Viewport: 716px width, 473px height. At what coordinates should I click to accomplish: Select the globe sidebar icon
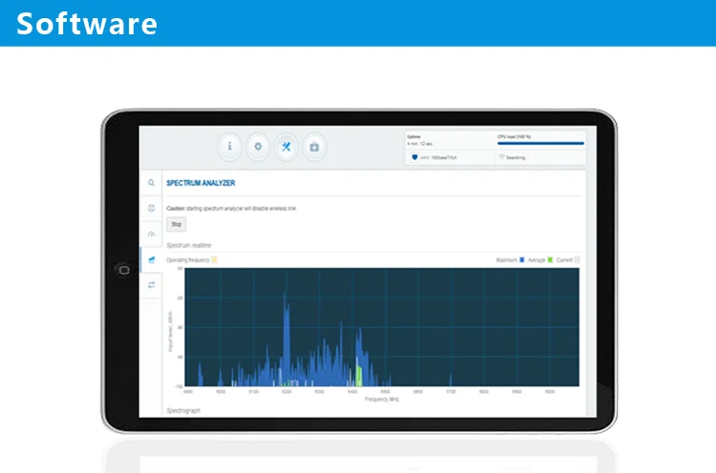point(151,208)
